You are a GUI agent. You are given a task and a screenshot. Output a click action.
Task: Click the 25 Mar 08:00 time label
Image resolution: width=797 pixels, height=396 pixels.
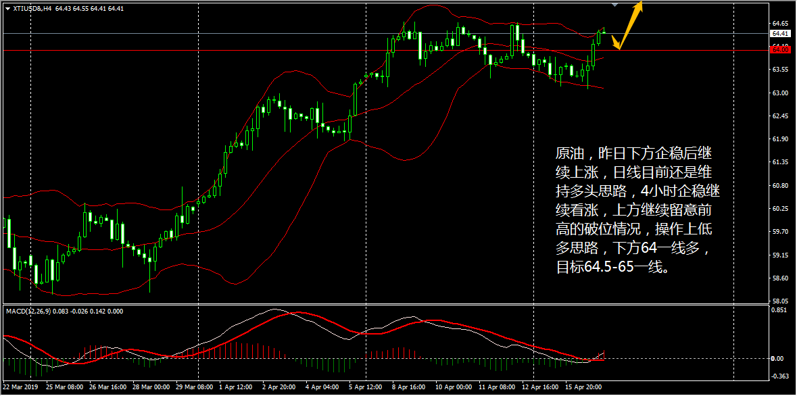click(64, 387)
